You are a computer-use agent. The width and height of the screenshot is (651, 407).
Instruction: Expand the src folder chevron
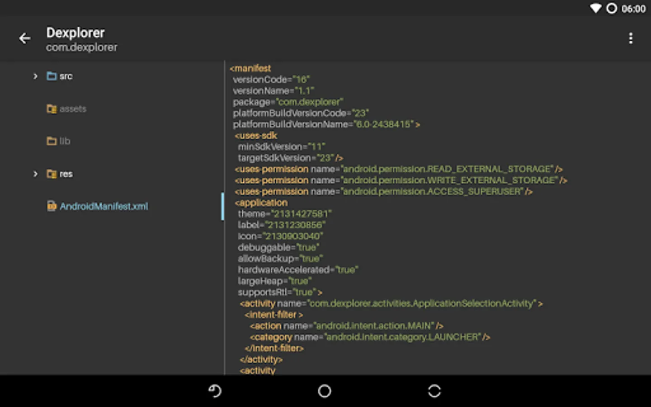35,76
